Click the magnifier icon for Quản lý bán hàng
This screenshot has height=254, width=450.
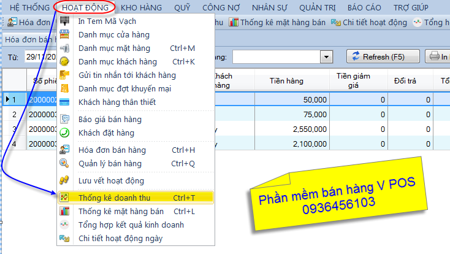[x=64, y=163]
